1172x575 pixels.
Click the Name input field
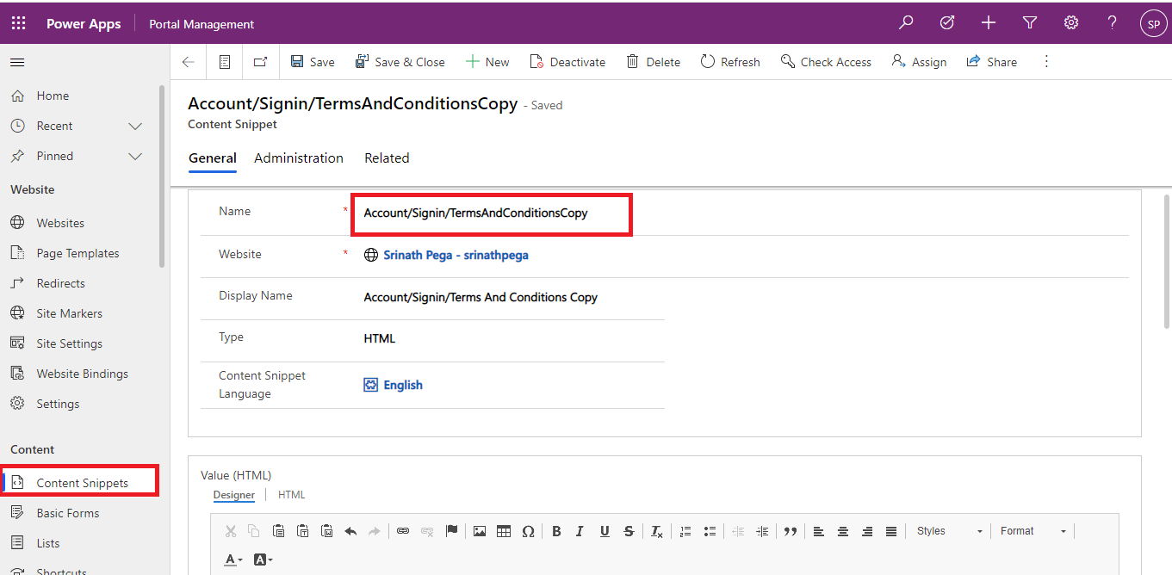[x=492, y=213]
